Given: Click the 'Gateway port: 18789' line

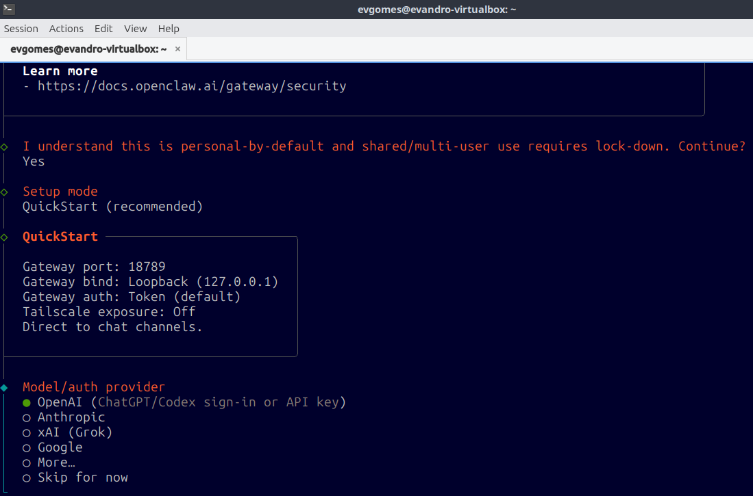Looking at the screenshot, I should click(94, 267).
